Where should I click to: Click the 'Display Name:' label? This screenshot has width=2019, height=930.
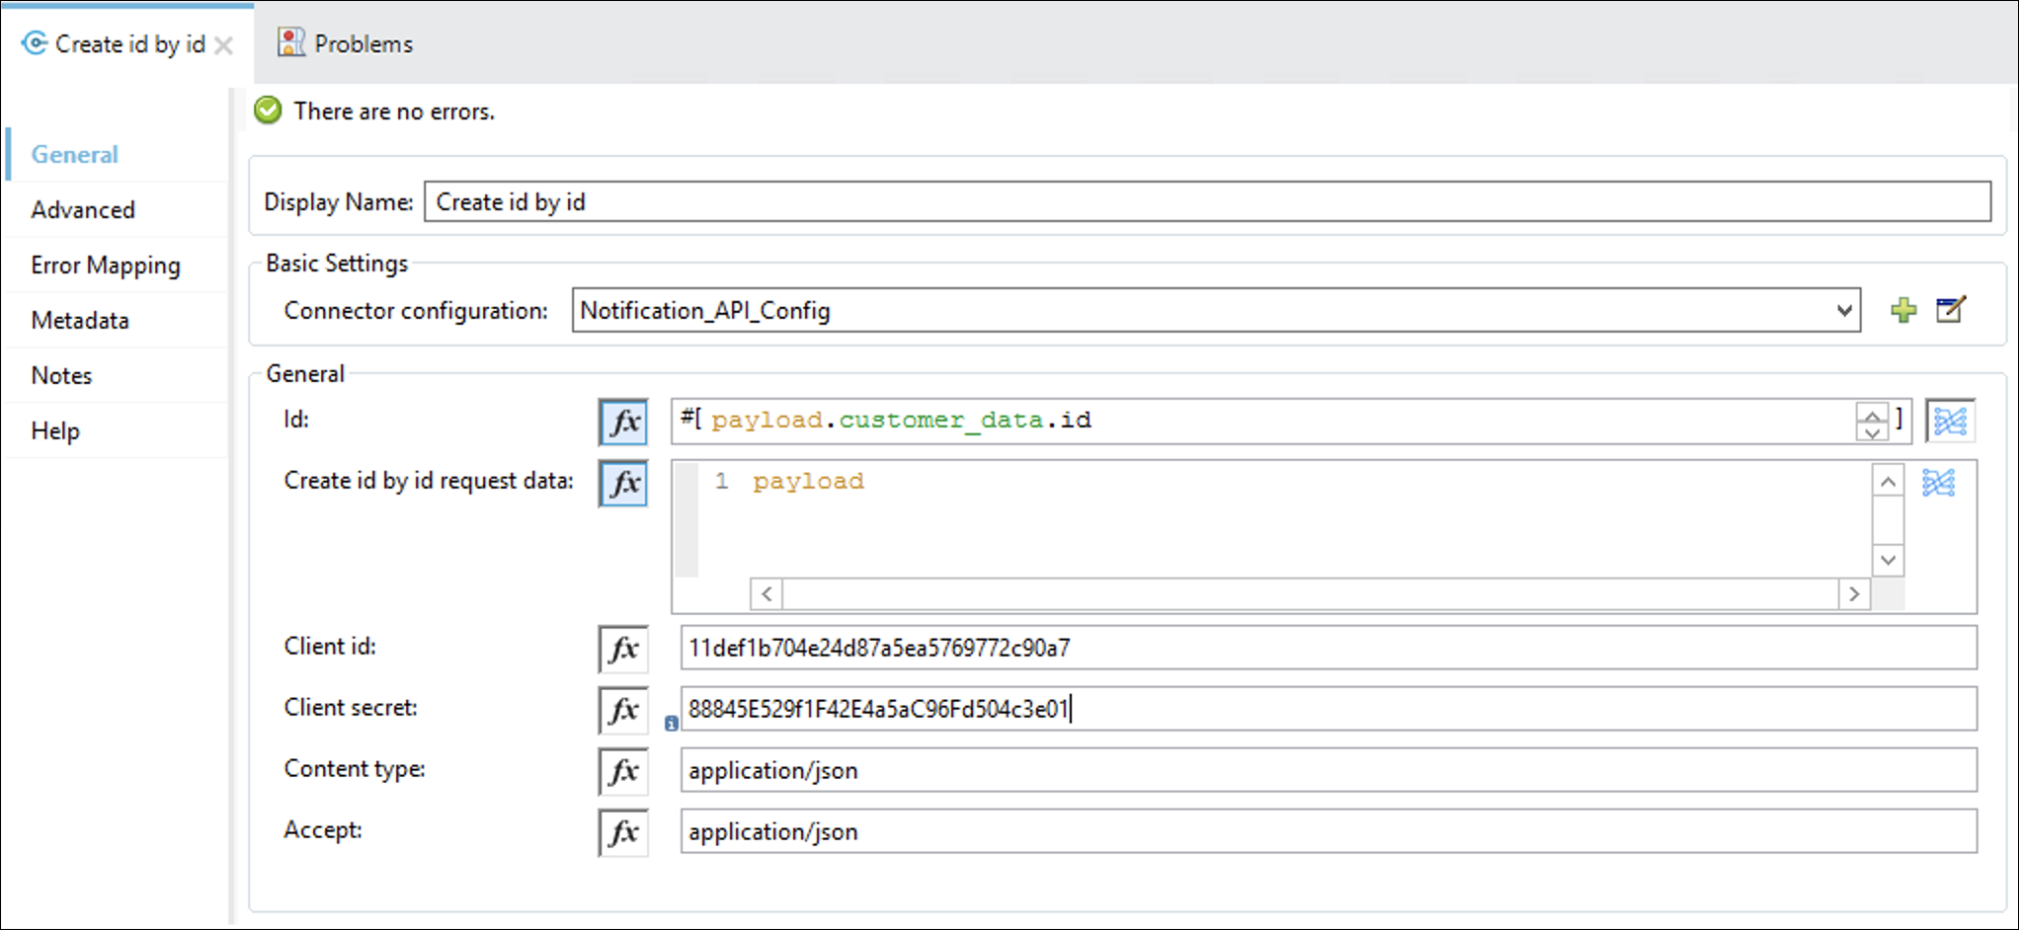pos(339,202)
